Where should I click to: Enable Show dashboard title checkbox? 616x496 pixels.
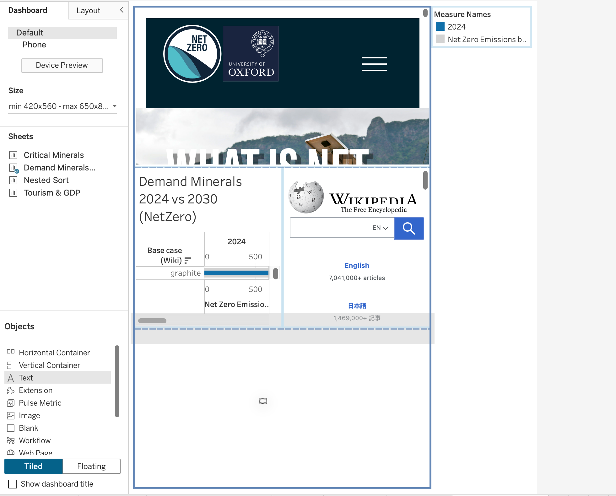tap(13, 484)
